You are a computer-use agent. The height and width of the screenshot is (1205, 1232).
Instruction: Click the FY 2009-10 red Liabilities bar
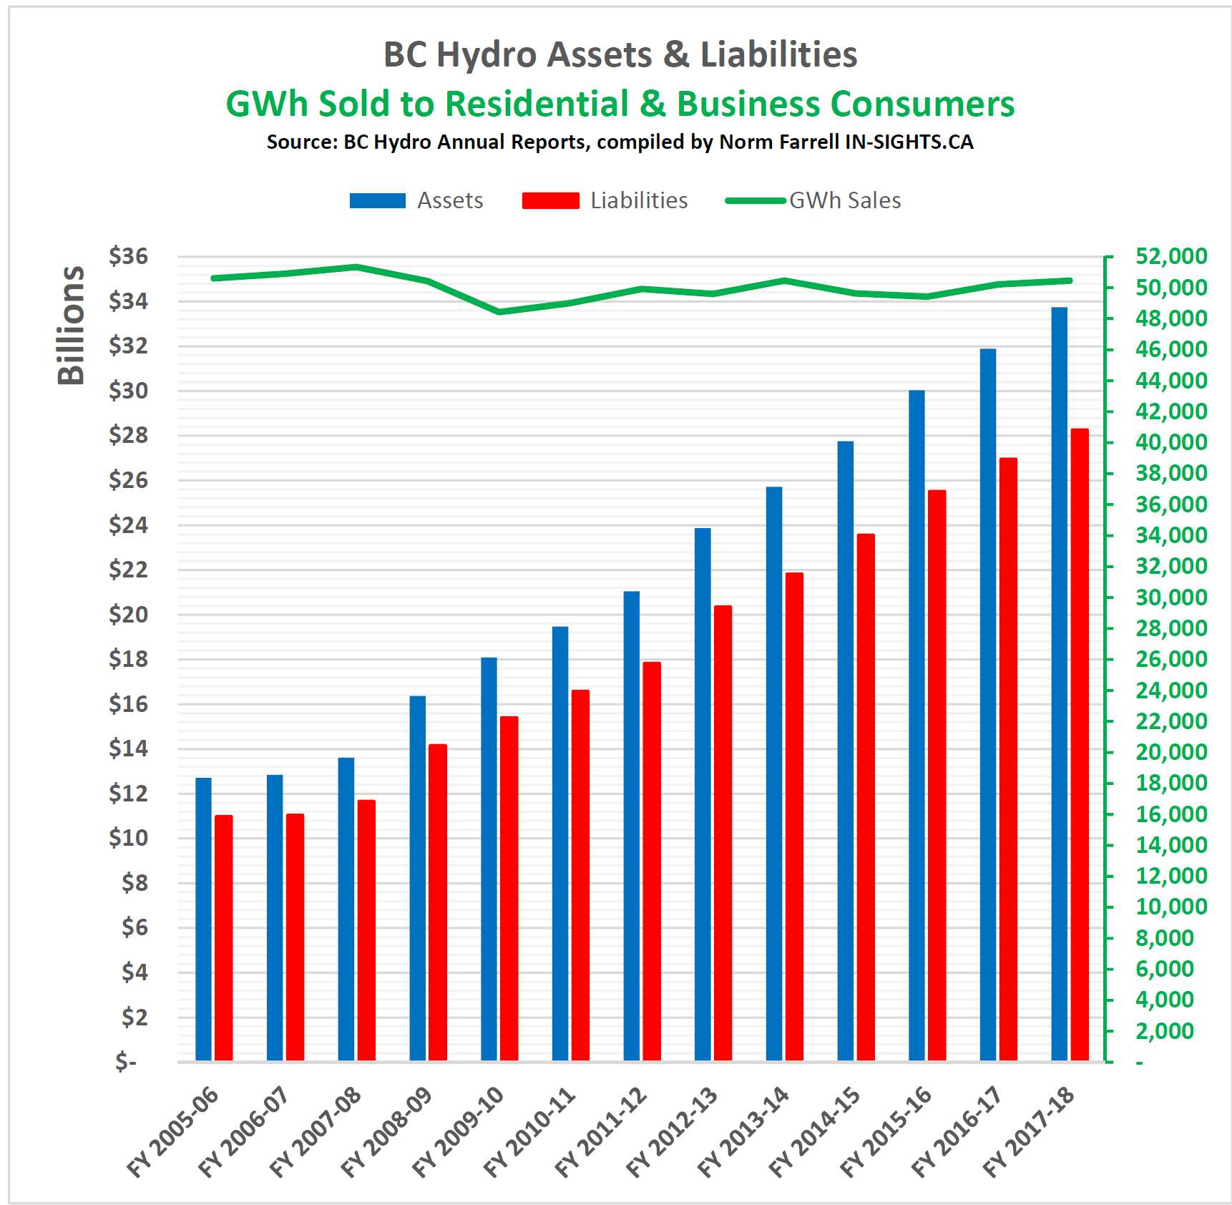coord(509,888)
